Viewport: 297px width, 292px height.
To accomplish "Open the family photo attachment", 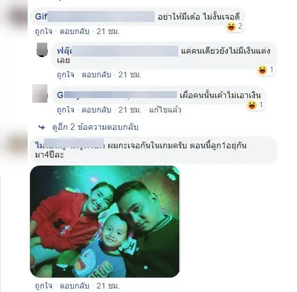I will (x=105, y=222).
